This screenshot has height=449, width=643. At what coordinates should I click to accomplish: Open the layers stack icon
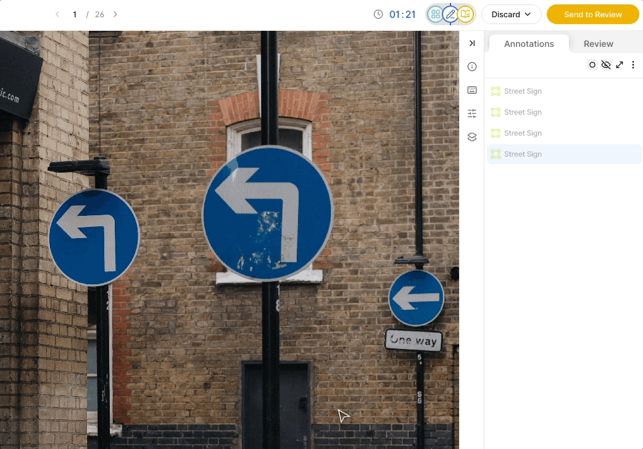tap(472, 137)
